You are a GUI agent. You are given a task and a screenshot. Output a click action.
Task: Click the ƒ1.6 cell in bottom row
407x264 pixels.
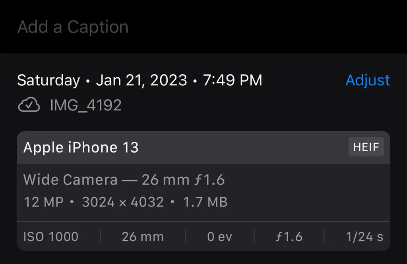[x=289, y=237]
